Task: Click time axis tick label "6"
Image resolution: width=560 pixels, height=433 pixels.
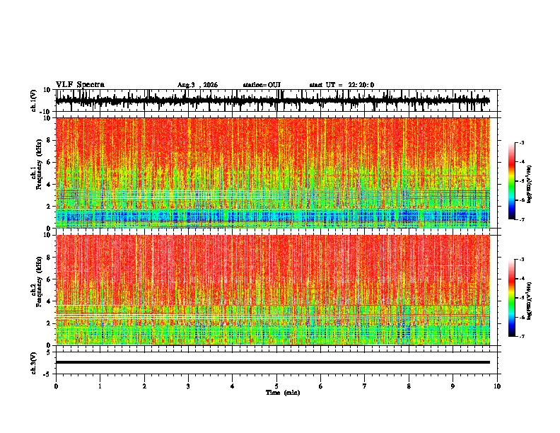Action: pos(321,386)
